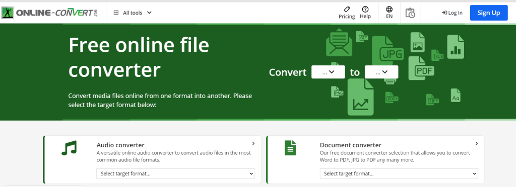Select target format in Audio converter
516x187 pixels.
[x=175, y=173]
